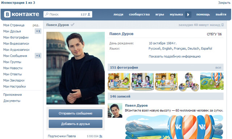Click the large profile photo
Viewport: 232px width, 139px height.
(75, 68)
